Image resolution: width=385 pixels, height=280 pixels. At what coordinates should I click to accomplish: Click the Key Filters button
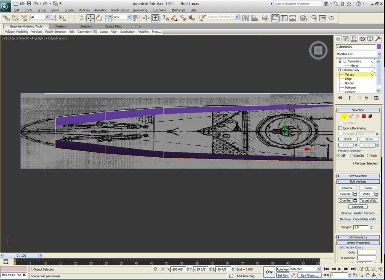click(x=309, y=275)
